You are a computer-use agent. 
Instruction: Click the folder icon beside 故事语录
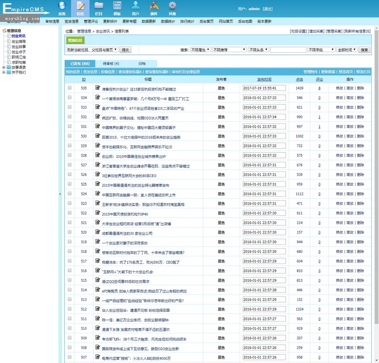point(9,67)
